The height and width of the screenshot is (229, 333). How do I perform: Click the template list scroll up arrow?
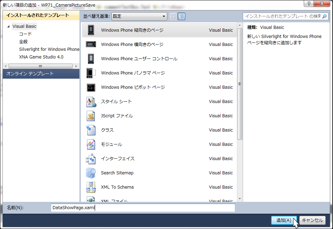[x=240, y=25]
